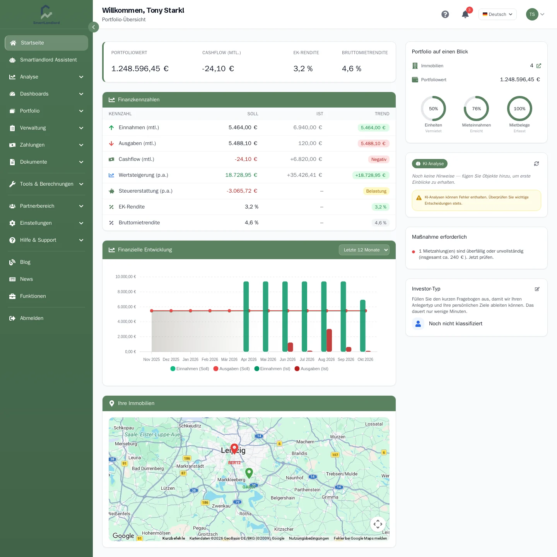Toggle Einnahmen (Ist) legend entry
The height and width of the screenshot is (557, 557).
click(272, 369)
